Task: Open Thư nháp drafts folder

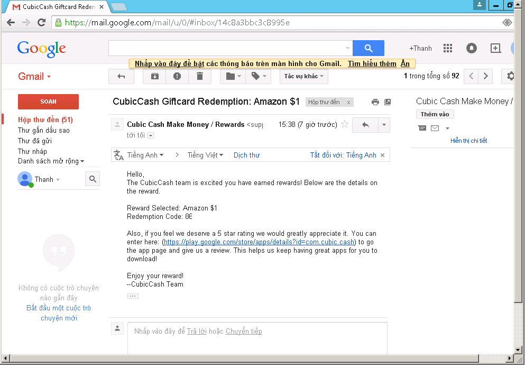Action: click(x=32, y=151)
